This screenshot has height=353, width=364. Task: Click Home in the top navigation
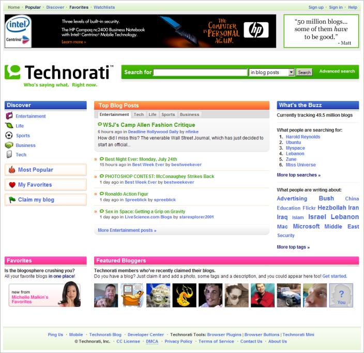point(13,7)
